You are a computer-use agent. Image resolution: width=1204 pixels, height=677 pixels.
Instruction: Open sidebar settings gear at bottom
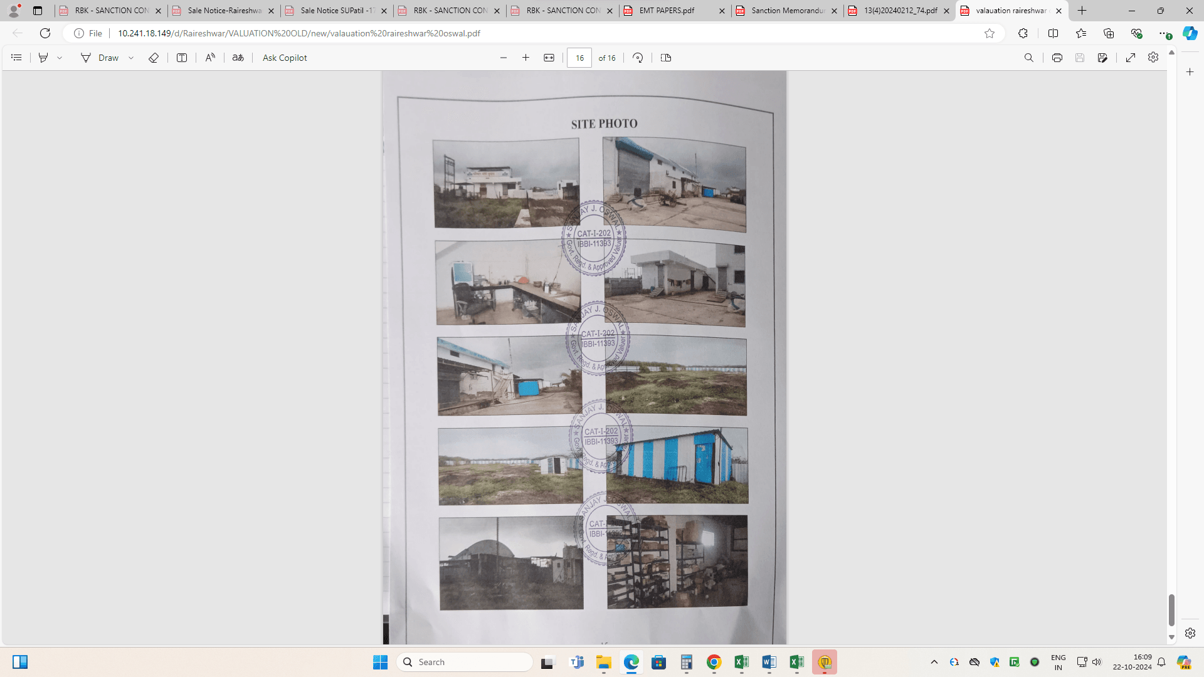1190,633
